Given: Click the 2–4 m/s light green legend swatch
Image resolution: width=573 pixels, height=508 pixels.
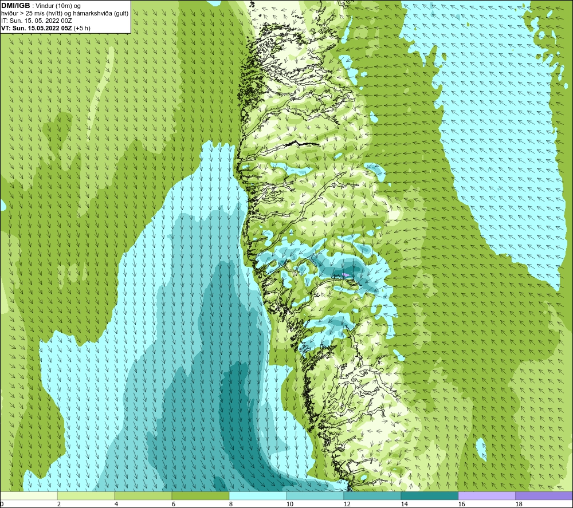Looking at the screenshot, I should pos(86,495).
